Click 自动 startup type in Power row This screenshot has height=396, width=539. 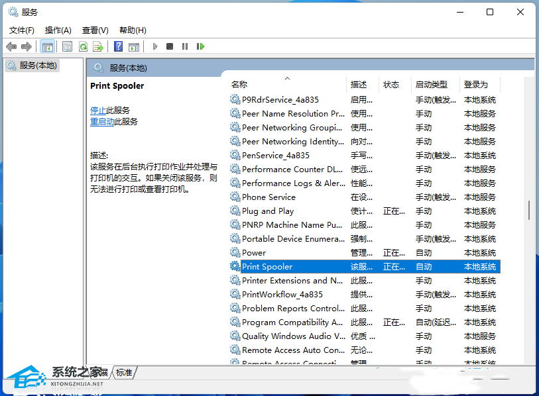pyautogui.click(x=424, y=253)
